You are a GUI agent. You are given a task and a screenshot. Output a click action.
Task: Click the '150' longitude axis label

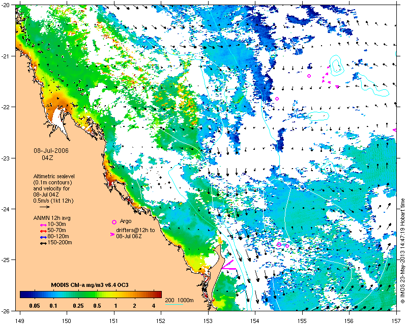click(x=67, y=321)
